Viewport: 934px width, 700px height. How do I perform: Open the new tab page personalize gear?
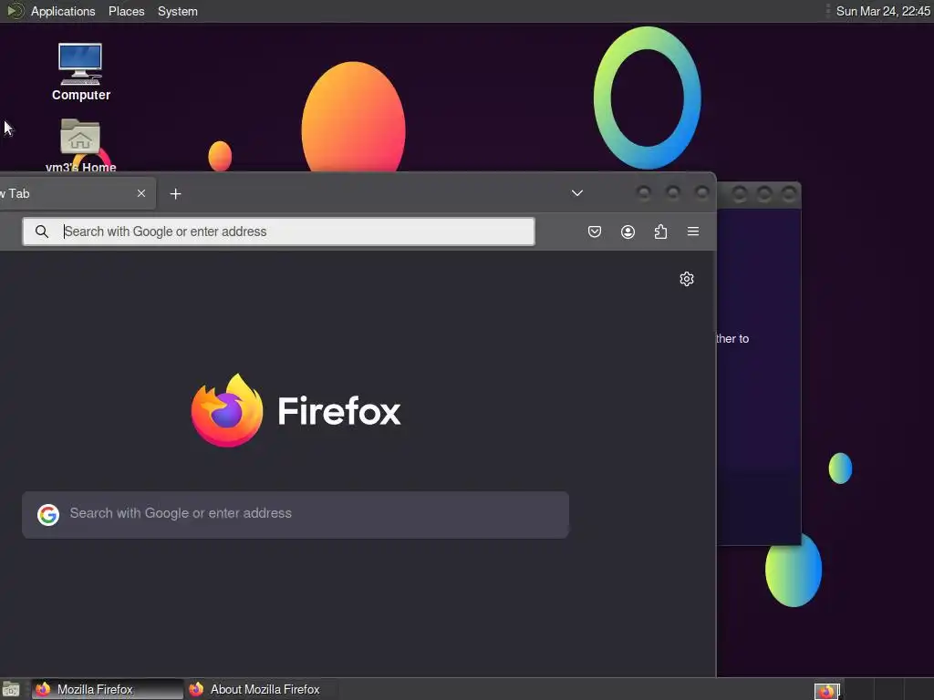pos(686,279)
